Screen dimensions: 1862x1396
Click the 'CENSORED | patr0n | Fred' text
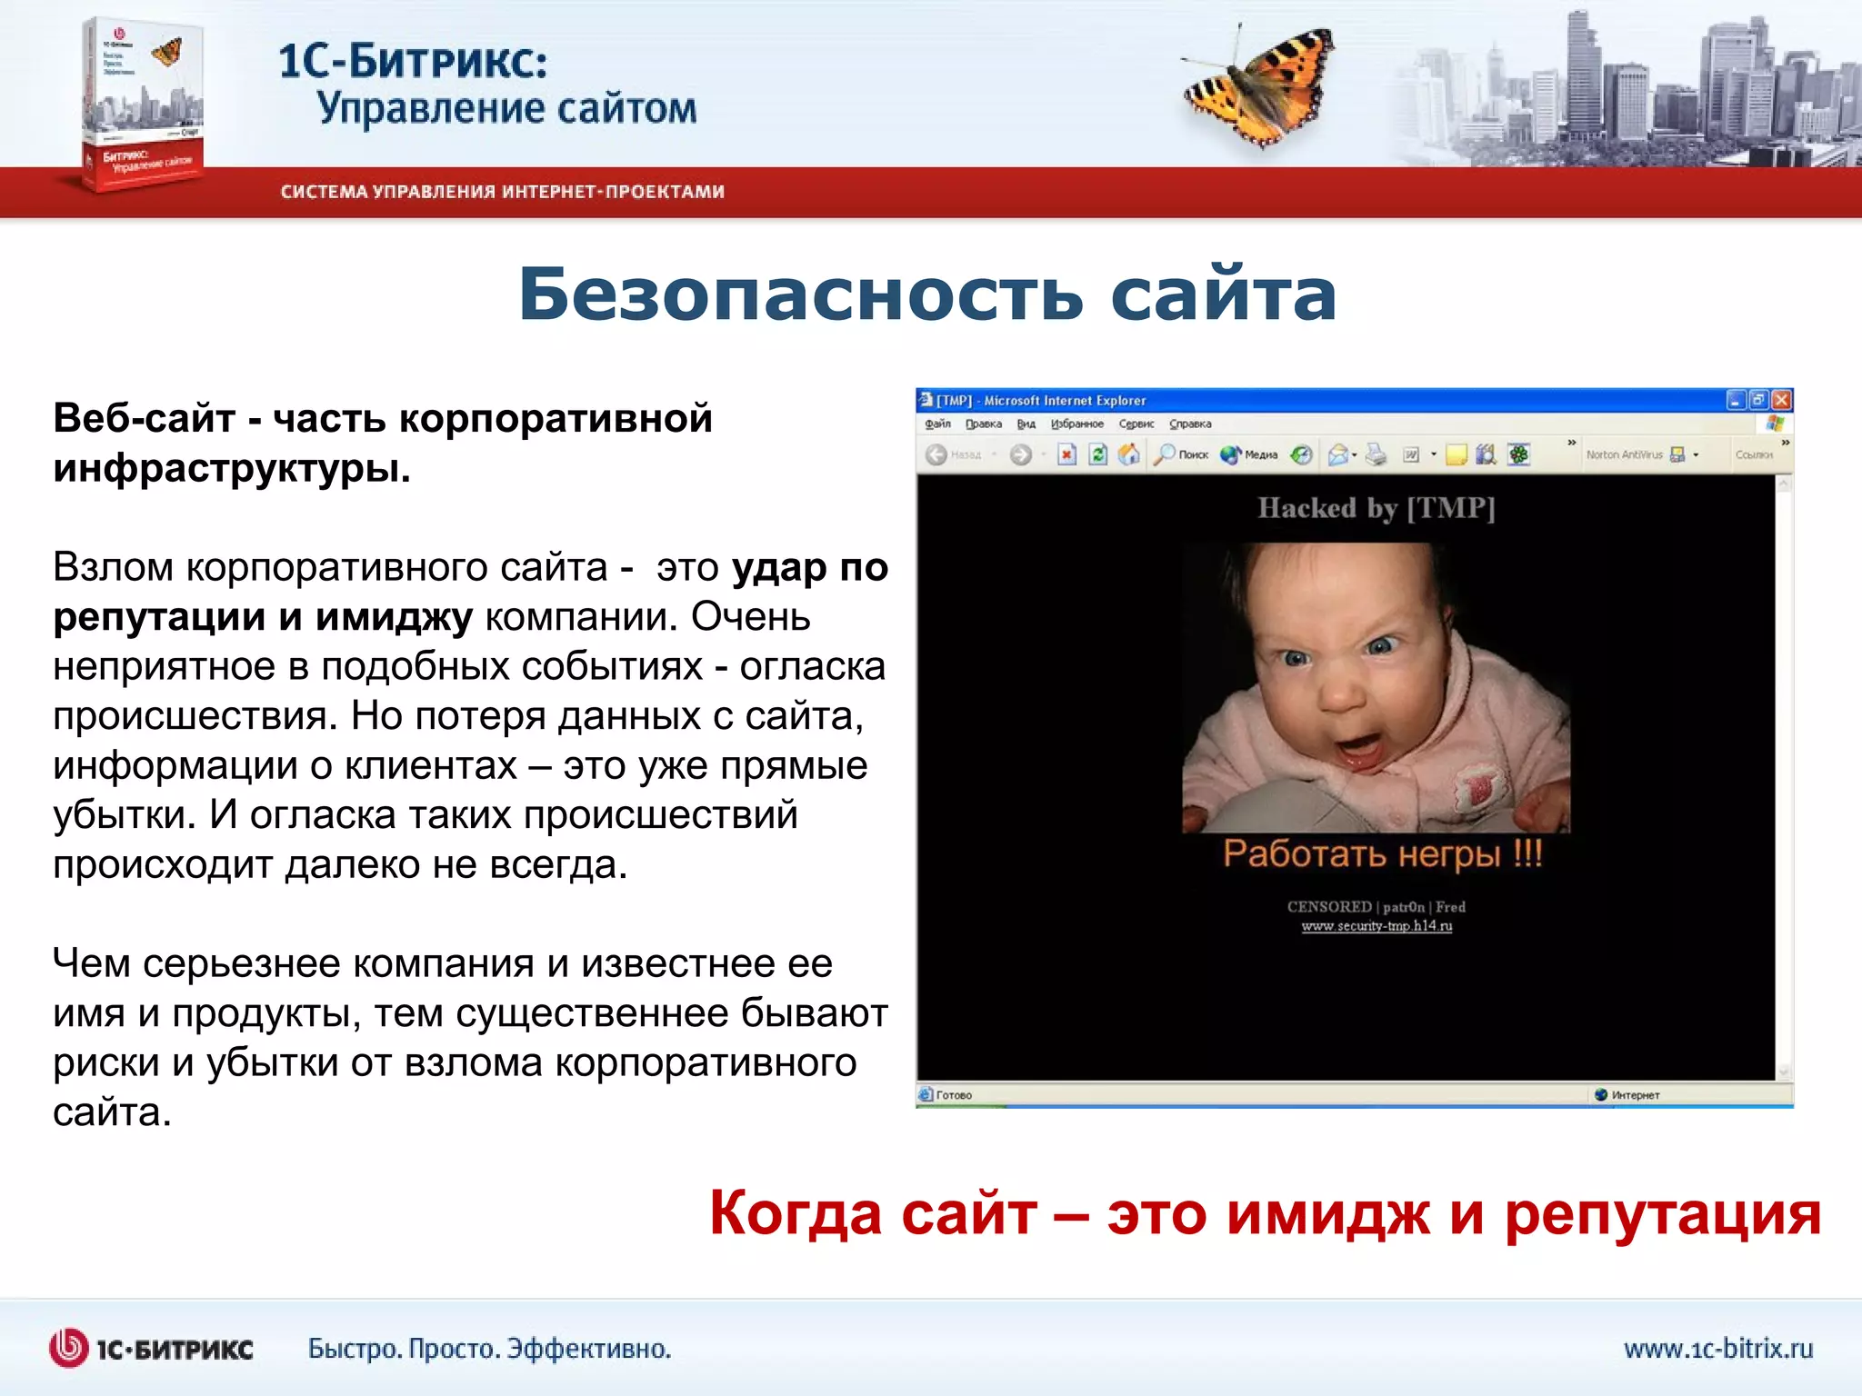click(x=1376, y=906)
